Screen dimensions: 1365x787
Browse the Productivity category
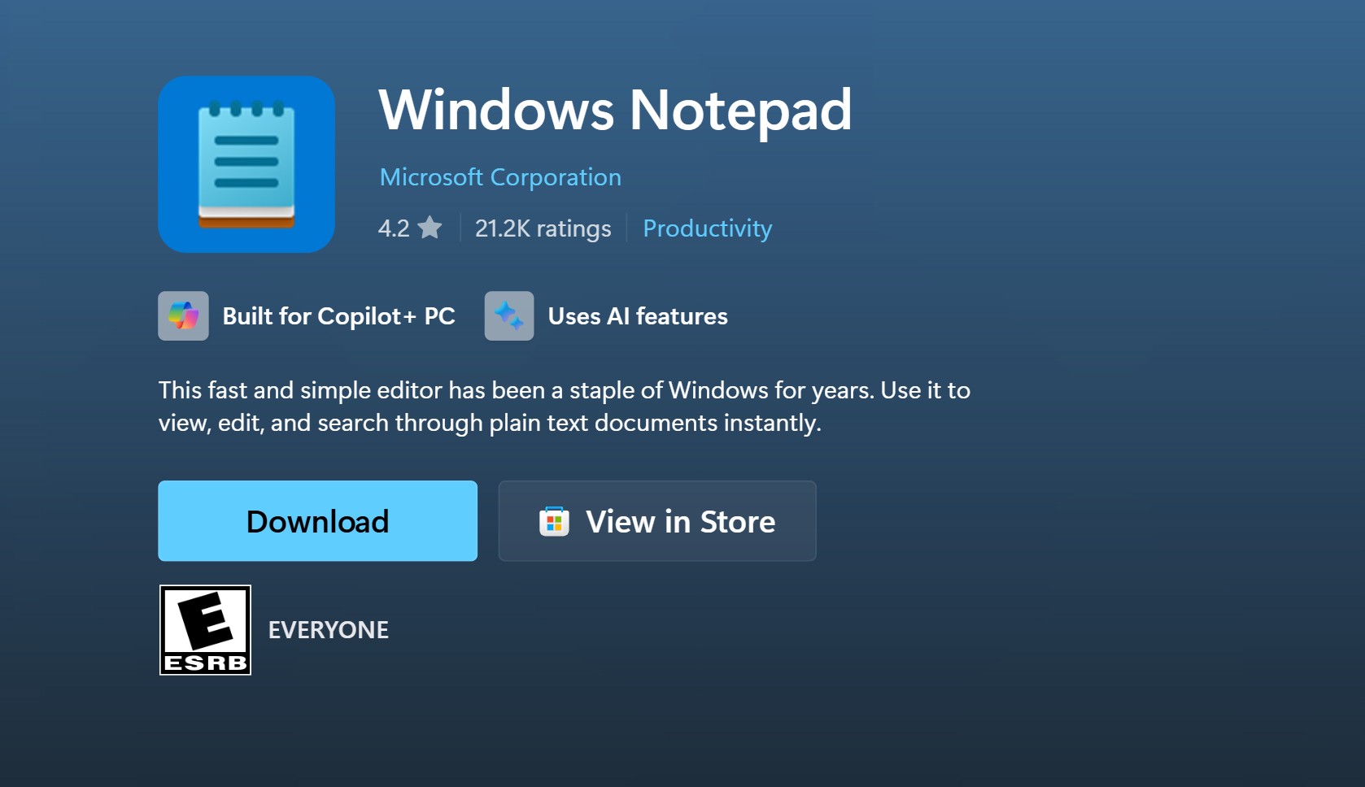(x=707, y=228)
